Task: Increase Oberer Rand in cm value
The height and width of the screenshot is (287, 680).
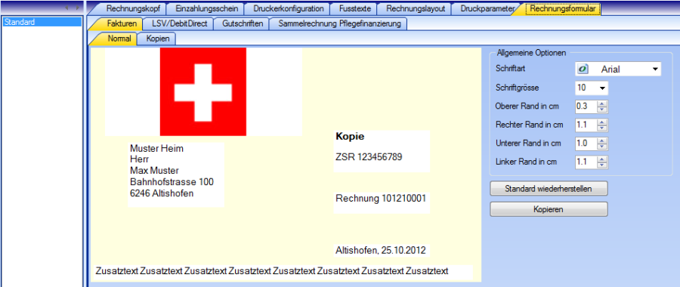Action: coord(602,103)
